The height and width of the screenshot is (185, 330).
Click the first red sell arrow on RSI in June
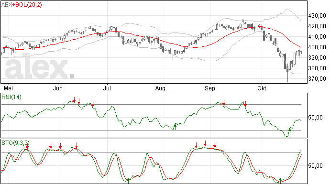74,100
